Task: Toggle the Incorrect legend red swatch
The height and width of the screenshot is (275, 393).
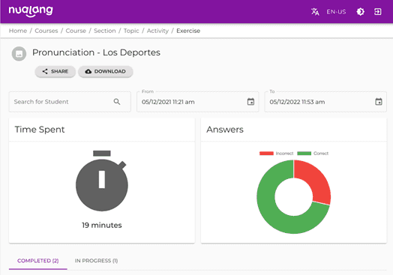Action: [x=266, y=154]
